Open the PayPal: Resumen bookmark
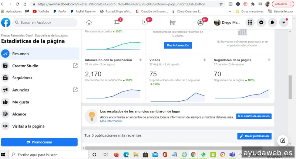This screenshot has height=159, width=296. coord(83,11)
